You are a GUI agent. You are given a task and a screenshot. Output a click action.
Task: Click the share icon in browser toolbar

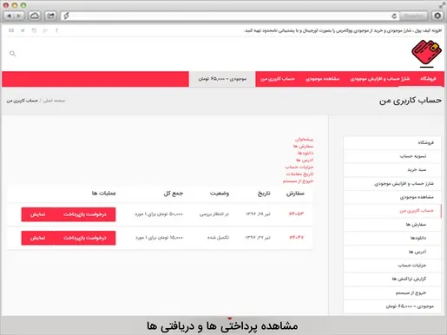tap(50, 16)
